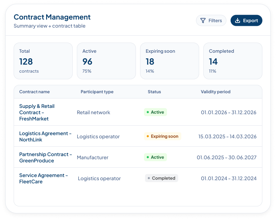Open Service Agreement – FleetCare contract
The image size is (276, 220).
pyautogui.click(x=43, y=178)
